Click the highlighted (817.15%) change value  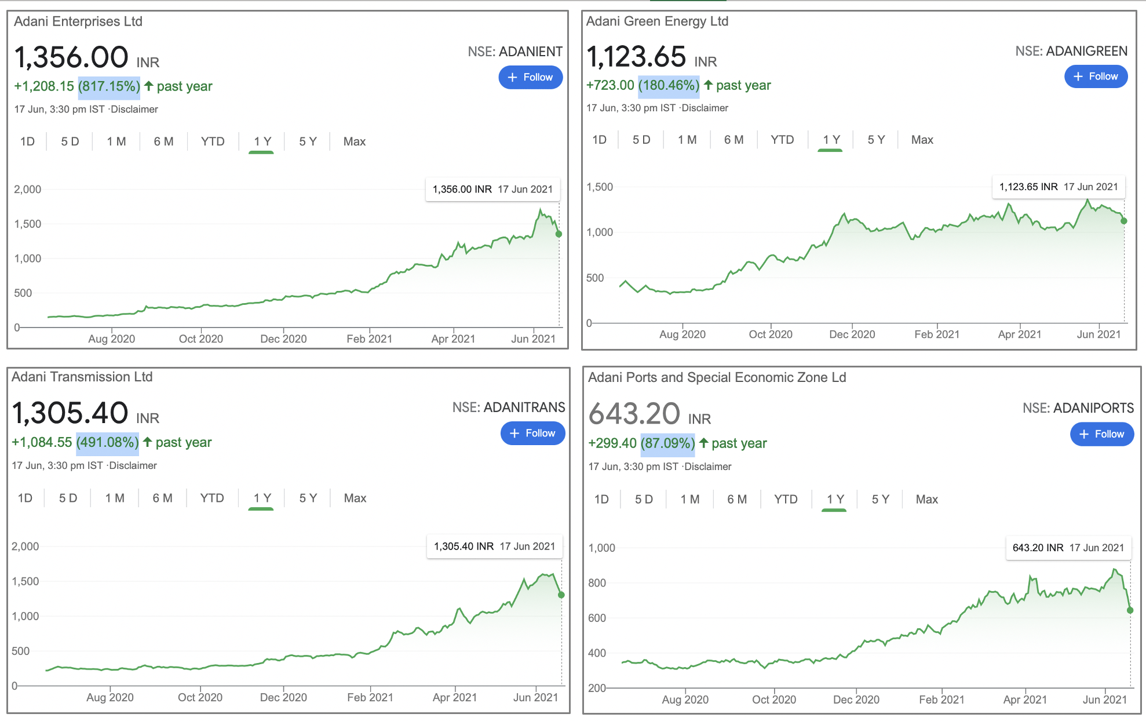(x=109, y=86)
